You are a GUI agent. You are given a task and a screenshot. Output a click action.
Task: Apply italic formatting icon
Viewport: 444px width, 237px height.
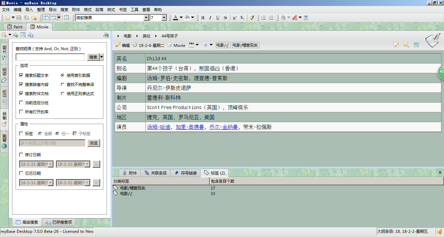(x=210, y=18)
